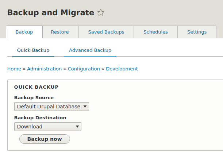
Task: Click the star shortcut icon beside title
Action: pos(101,12)
